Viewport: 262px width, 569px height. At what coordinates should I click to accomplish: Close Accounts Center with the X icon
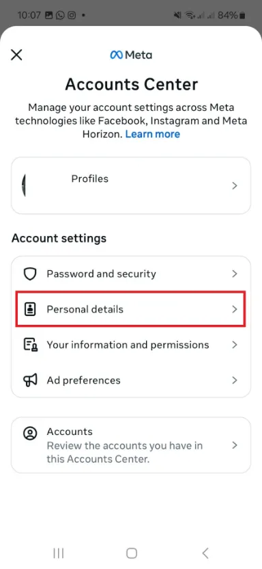(x=16, y=55)
